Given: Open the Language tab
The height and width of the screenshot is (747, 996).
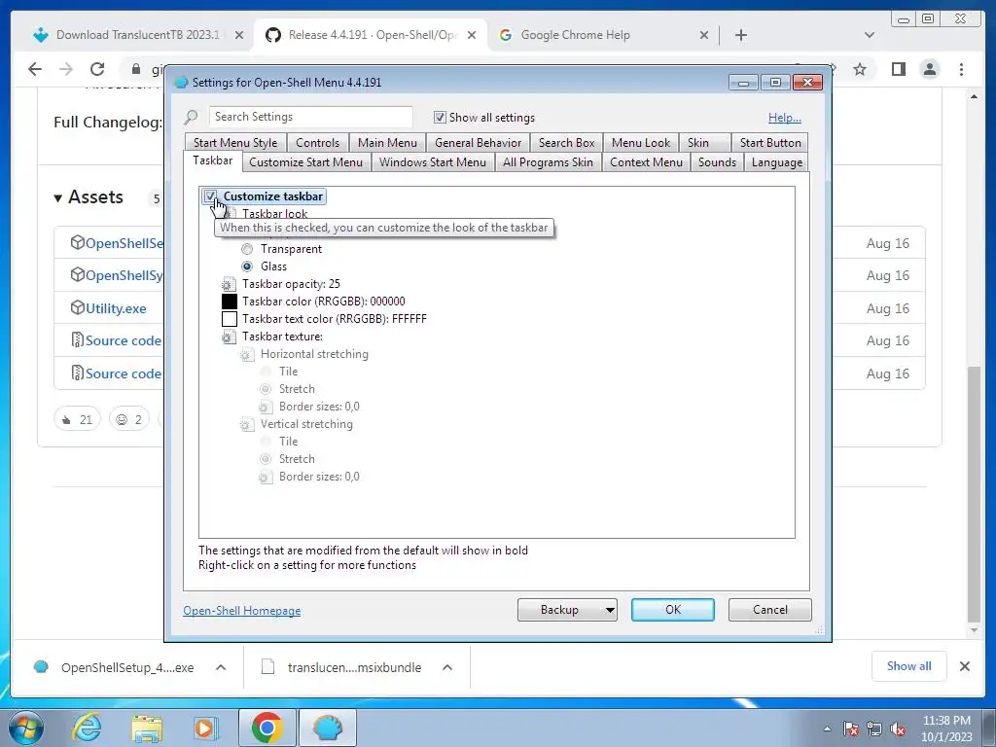Looking at the screenshot, I should [x=777, y=162].
